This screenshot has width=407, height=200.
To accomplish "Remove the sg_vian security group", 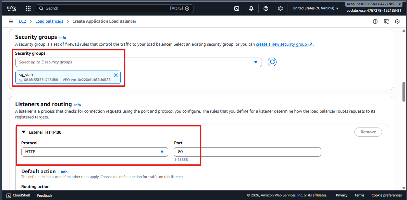I will 116,75.
